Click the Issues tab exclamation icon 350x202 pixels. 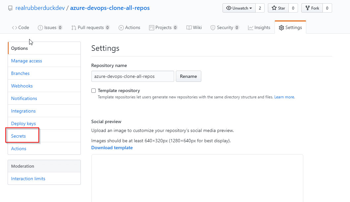pyautogui.click(x=40, y=28)
